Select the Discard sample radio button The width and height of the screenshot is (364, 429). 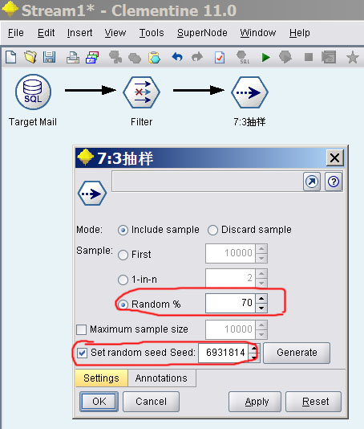tap(212, 230)
